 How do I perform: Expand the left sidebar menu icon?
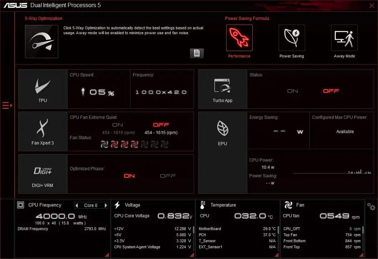7,106
